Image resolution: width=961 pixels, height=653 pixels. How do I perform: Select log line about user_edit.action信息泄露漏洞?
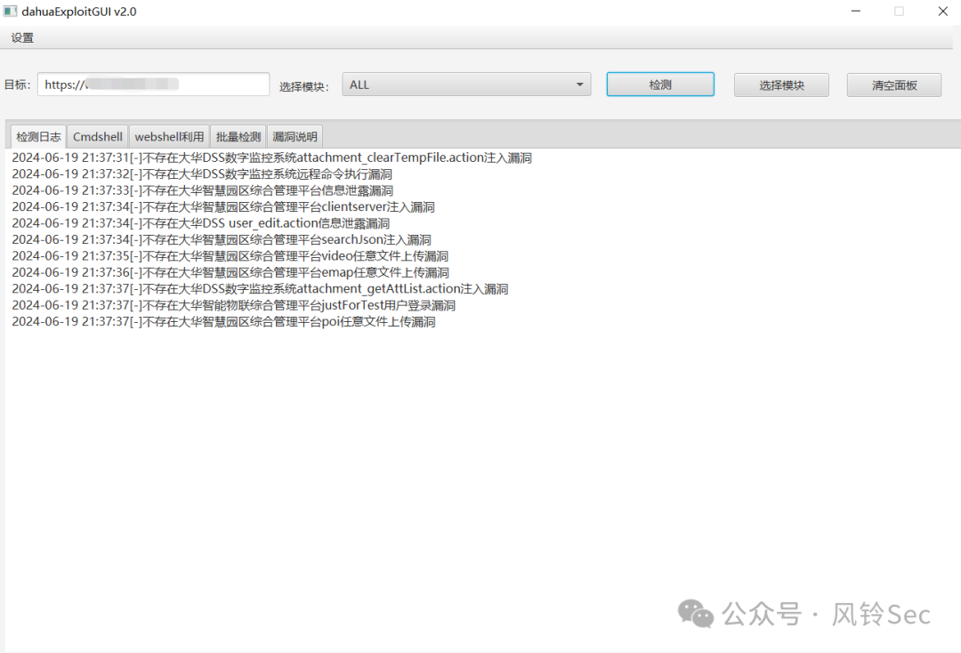coord(200,223)
